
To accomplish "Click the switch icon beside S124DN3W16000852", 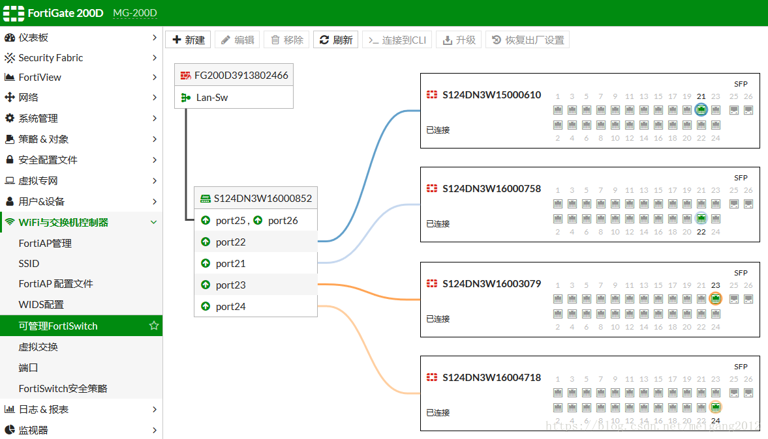I will pos(206,199).
